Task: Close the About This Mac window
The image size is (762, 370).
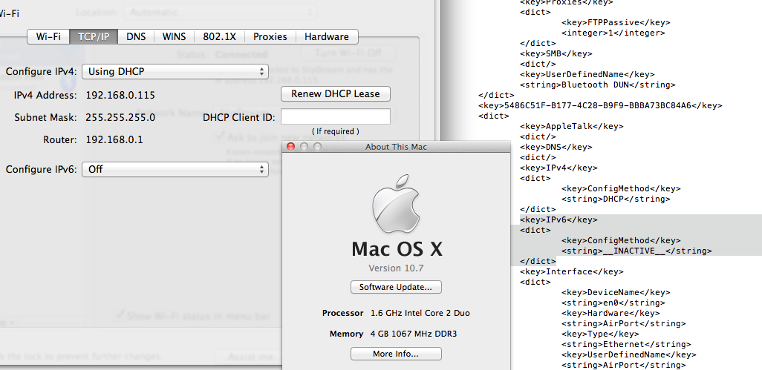Action: point(291,147)
